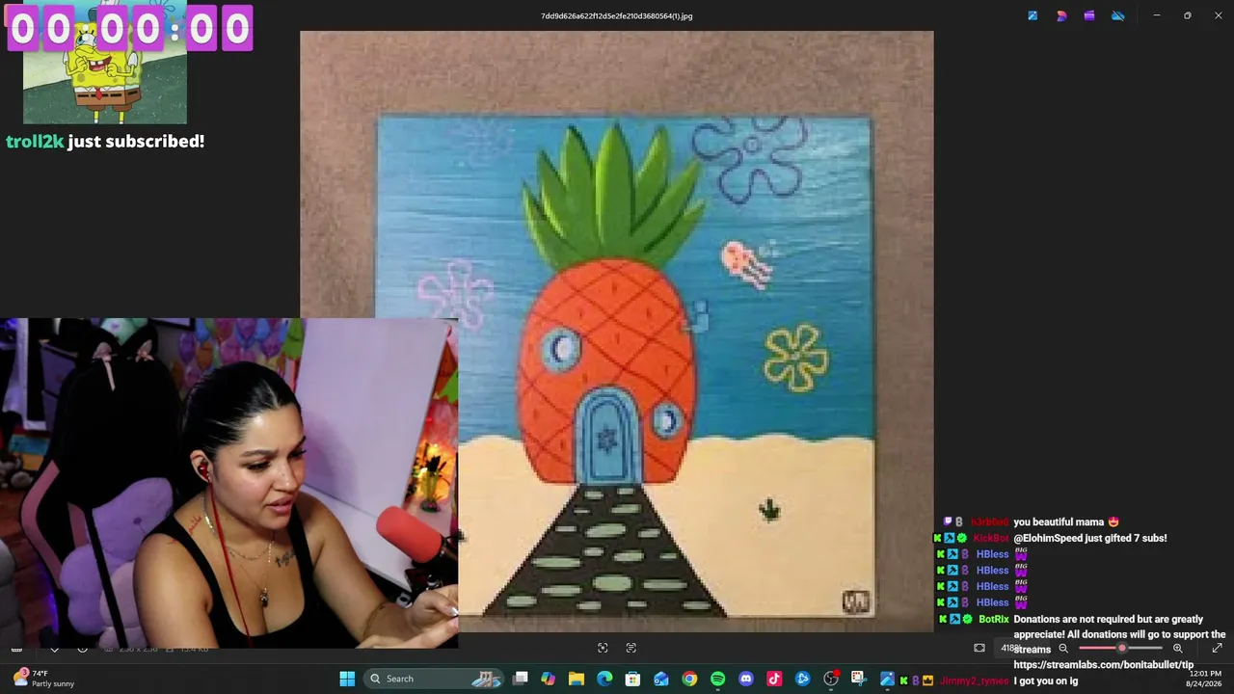
Task: Open the Windows Start menu
Action: pyautogui.click(x=347, y=679)
